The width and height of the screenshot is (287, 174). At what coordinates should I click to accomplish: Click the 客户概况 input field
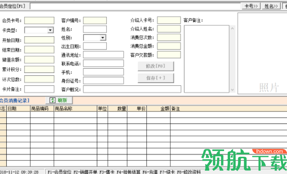(x=132, y=89)
